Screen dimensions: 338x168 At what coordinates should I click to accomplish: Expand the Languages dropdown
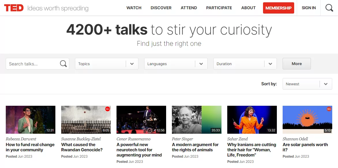176,64
